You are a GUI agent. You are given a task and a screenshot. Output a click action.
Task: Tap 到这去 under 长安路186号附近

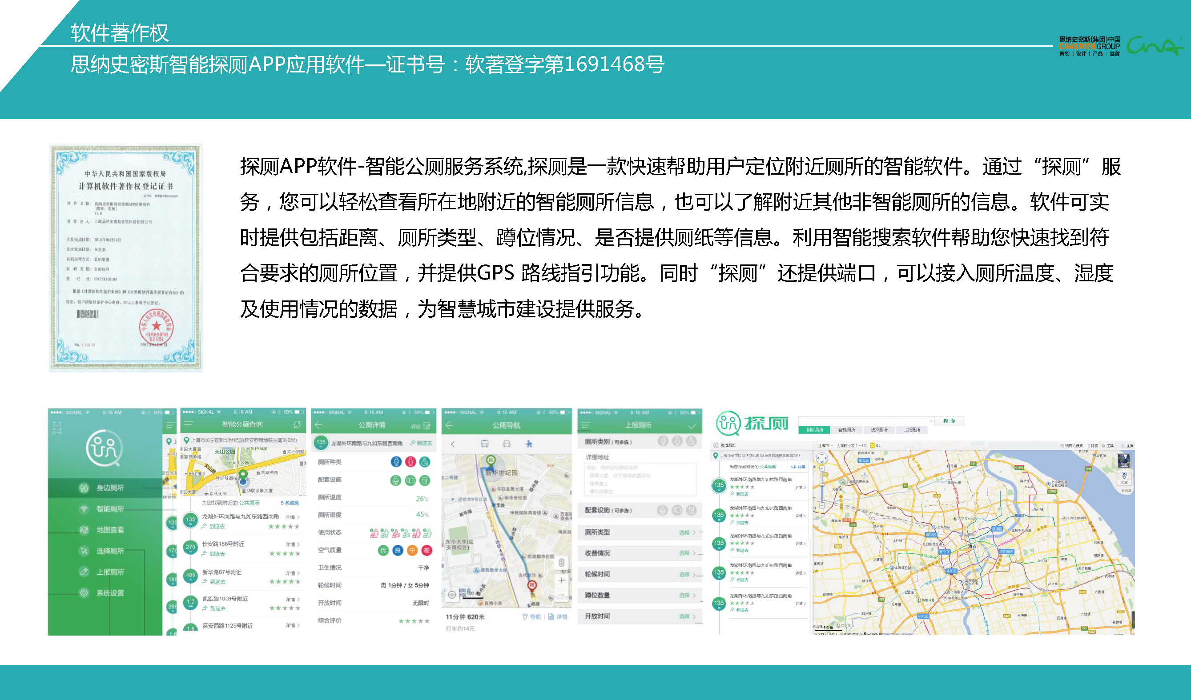point(214,554)
